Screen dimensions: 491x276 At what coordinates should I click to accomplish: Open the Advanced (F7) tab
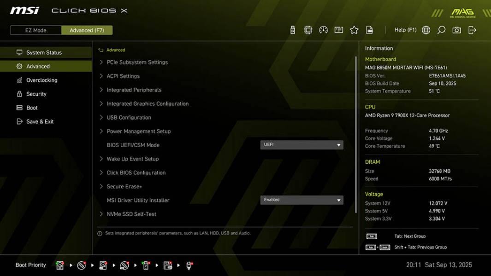point(87,30)
